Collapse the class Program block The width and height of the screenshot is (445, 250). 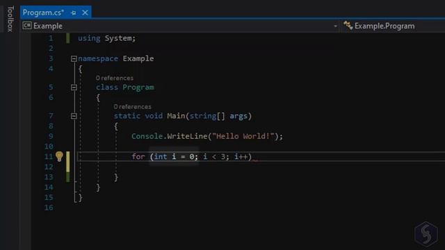[74, 87]
